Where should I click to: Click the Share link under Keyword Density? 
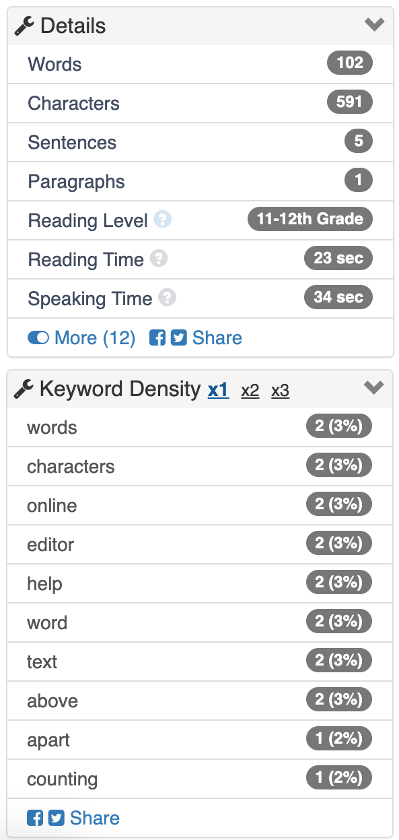[x=95, y=818]
